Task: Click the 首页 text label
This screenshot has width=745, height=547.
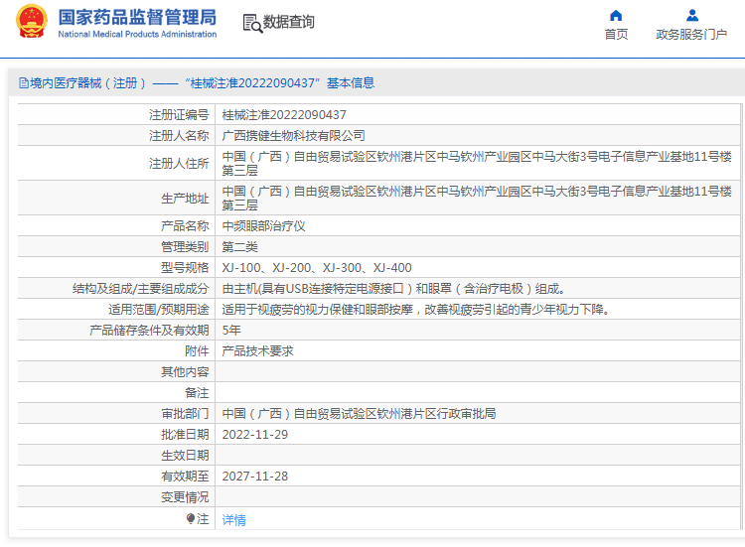Action: point(616,34)
